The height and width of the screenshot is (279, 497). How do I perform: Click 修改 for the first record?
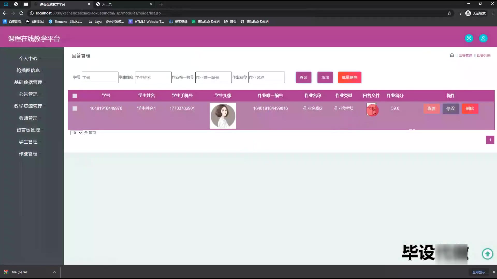click(x=451, y=109)
